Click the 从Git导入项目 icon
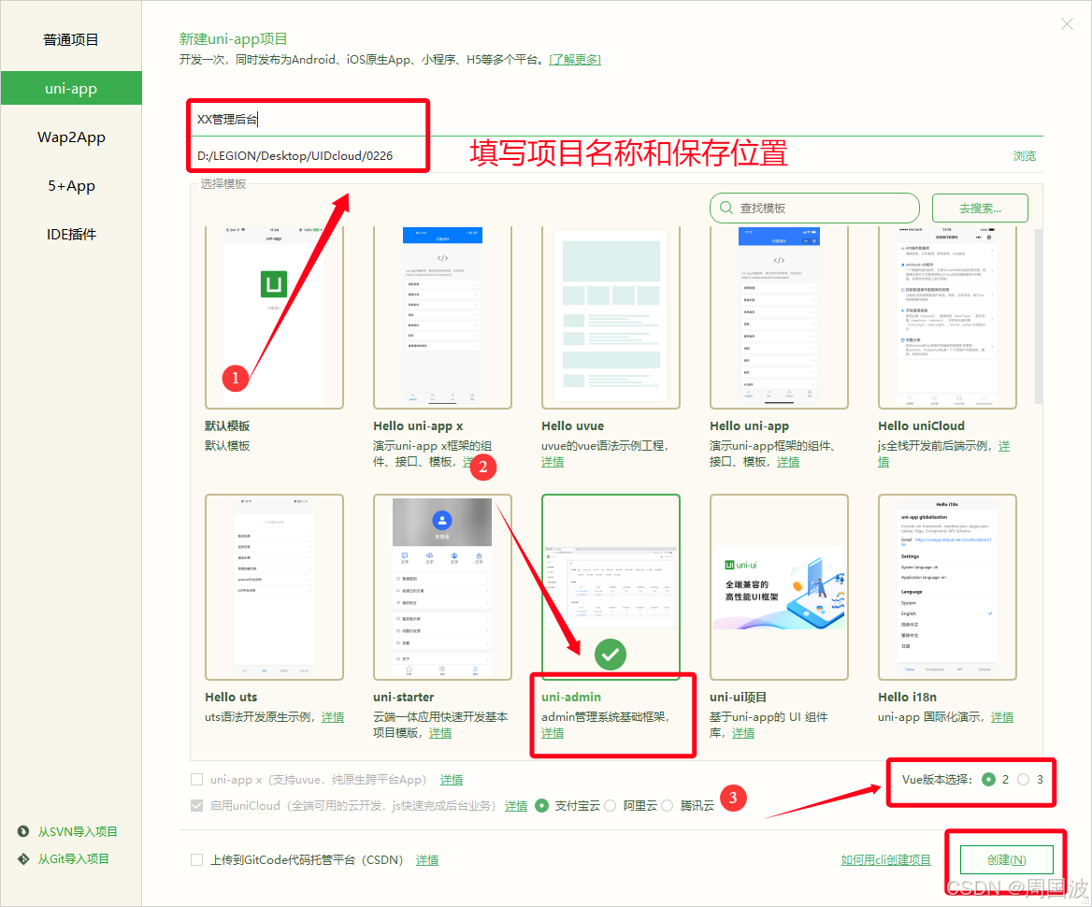 pos(23,859)
